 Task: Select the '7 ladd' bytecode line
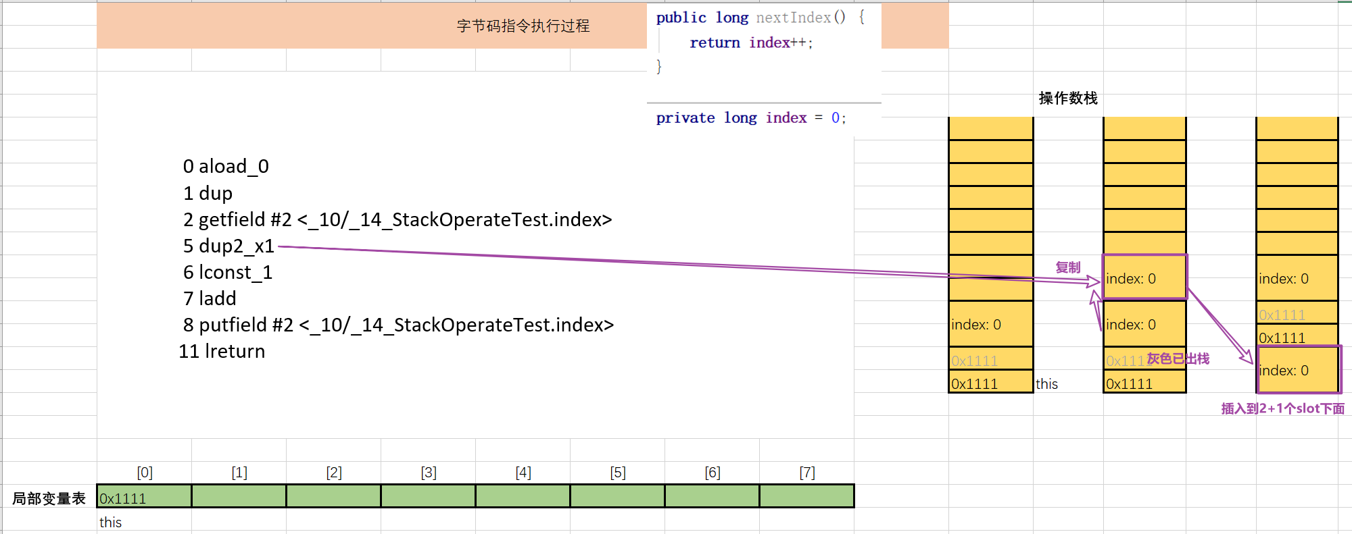[210, 298]
